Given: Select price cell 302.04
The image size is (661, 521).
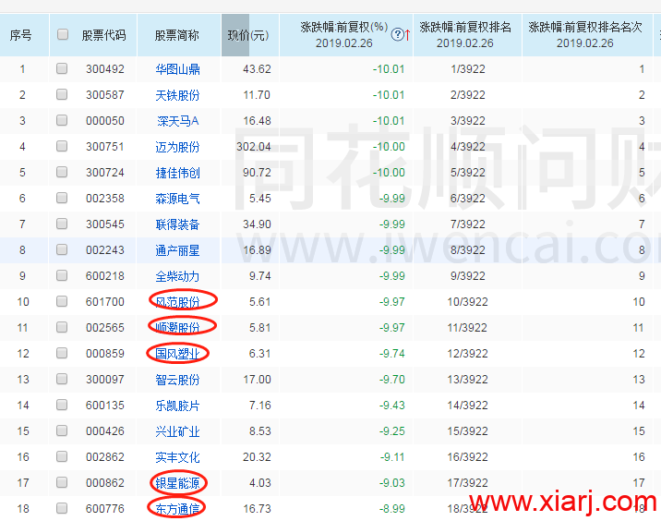Looking at the screenshot, I should click(253, 147).
